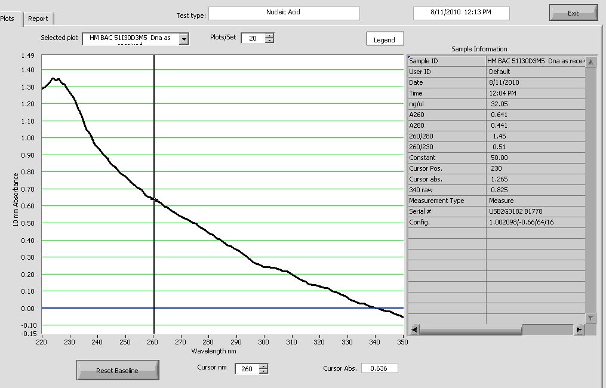Select the 340 raw value 0.825
The width and height of the screenshot is (606, 388).
(x=536, y=190)
